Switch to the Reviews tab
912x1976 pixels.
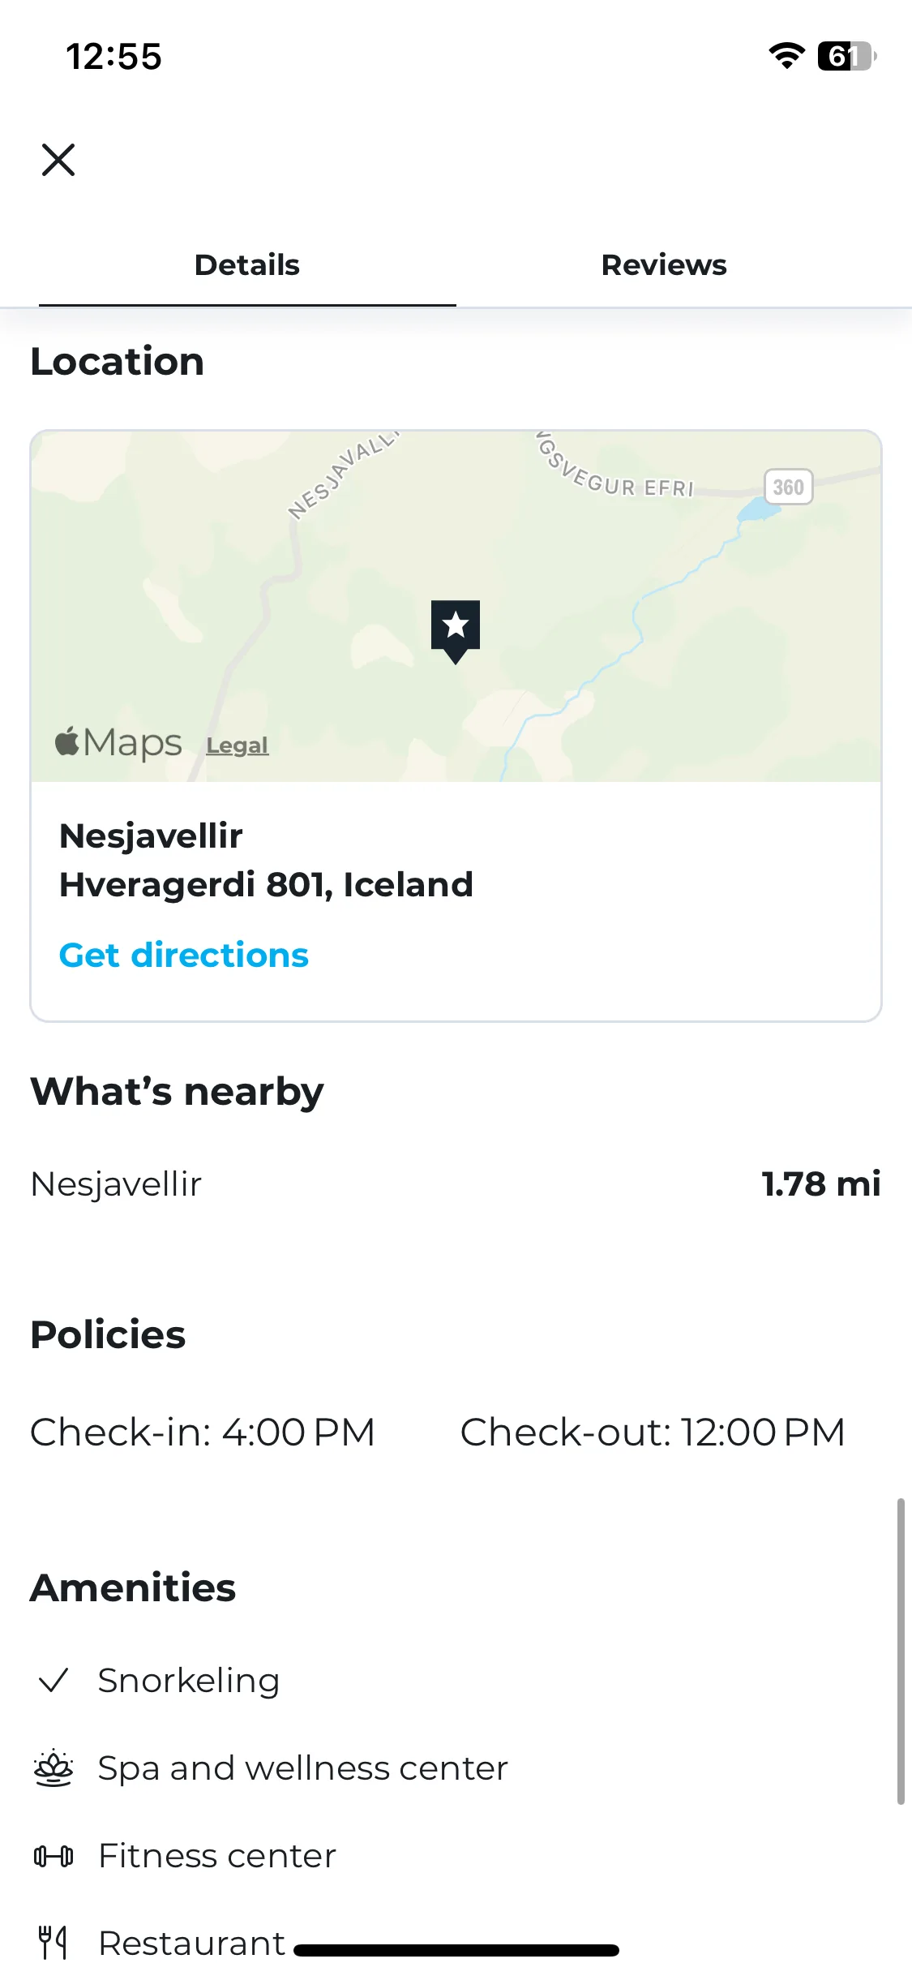click(x=664, y=265)
